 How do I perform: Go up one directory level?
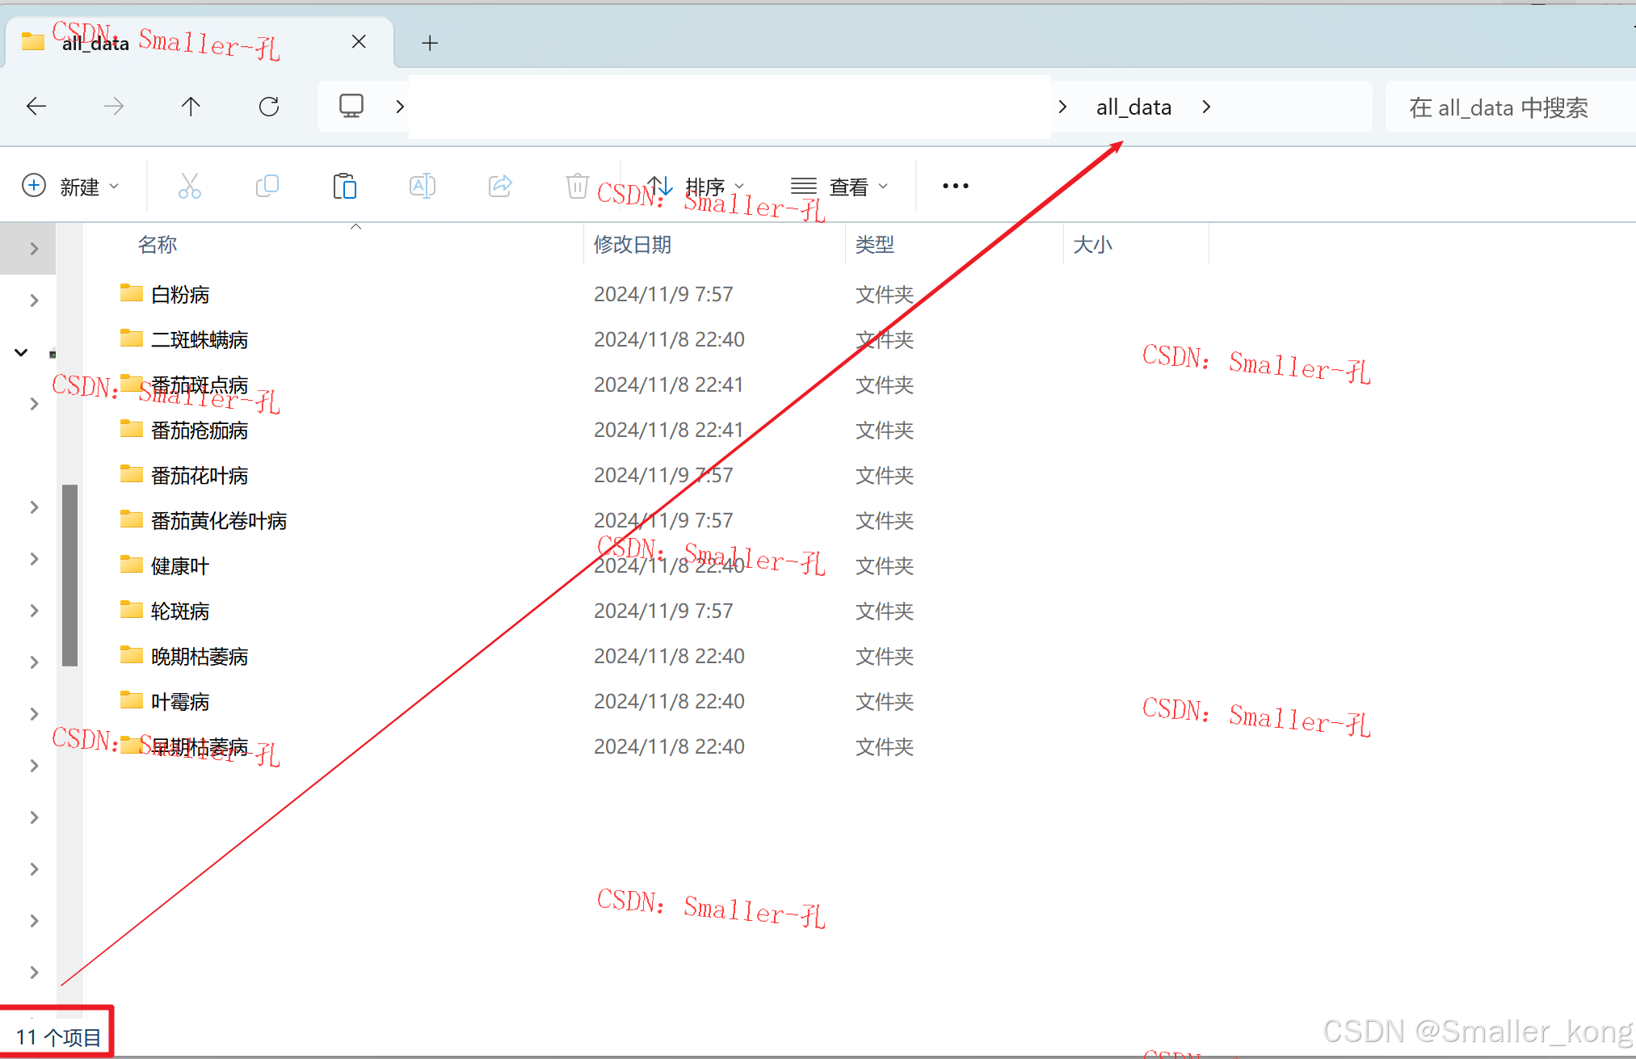[x=191, y=107]
